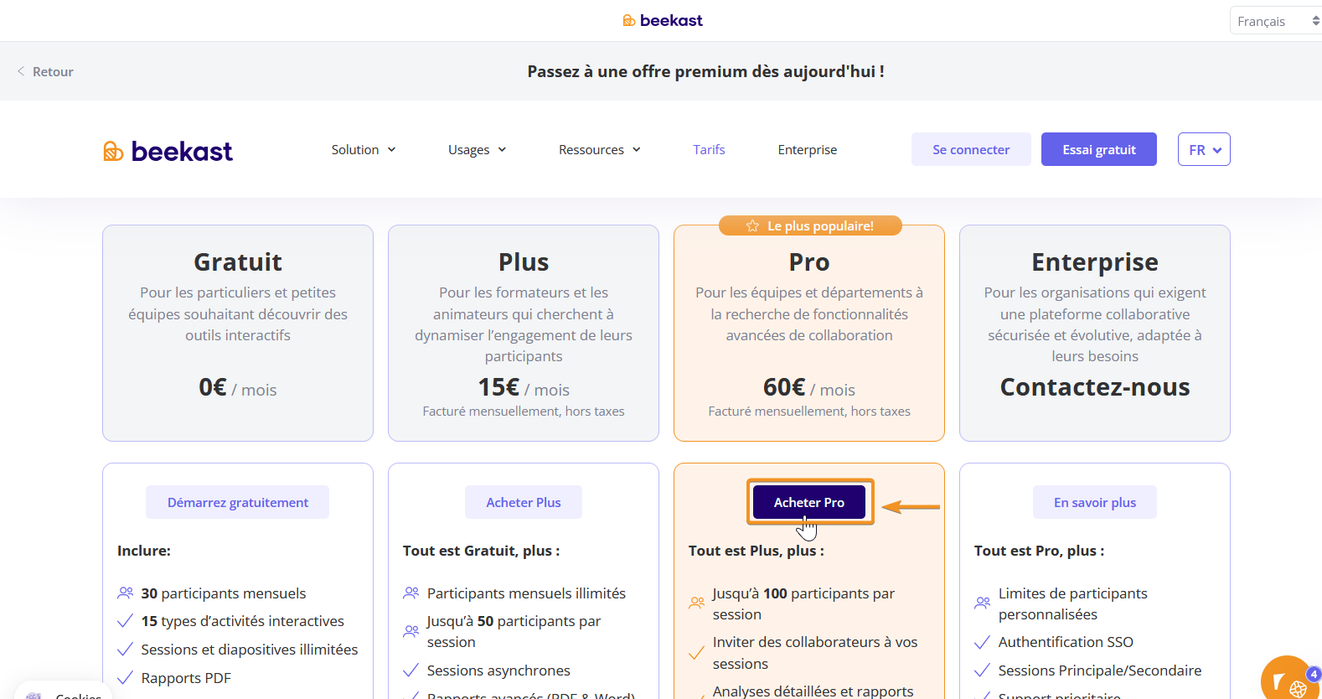Expand the Usages navigation menu
The height and width of the screenshot is (699, 1322).
pyautogui.click(x=477, y=149)
